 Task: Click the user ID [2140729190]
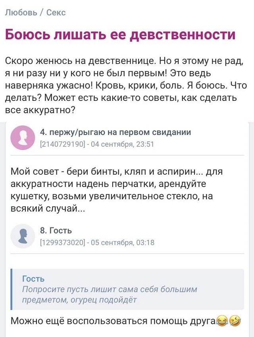[62, 144]
